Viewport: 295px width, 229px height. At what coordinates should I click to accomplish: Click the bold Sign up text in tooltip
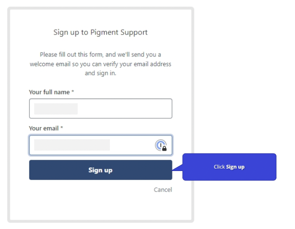[235, 167]
